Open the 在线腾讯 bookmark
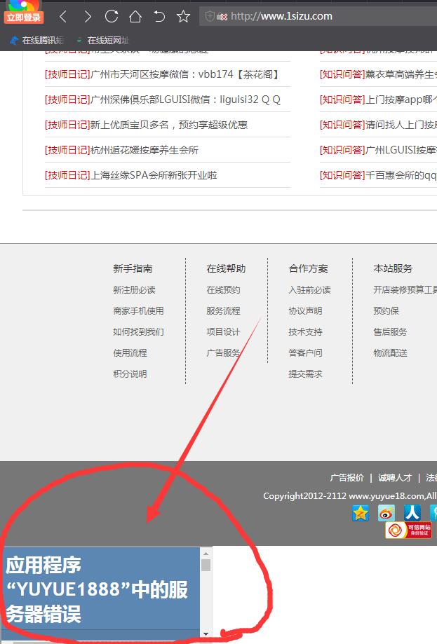 (37, 40)
